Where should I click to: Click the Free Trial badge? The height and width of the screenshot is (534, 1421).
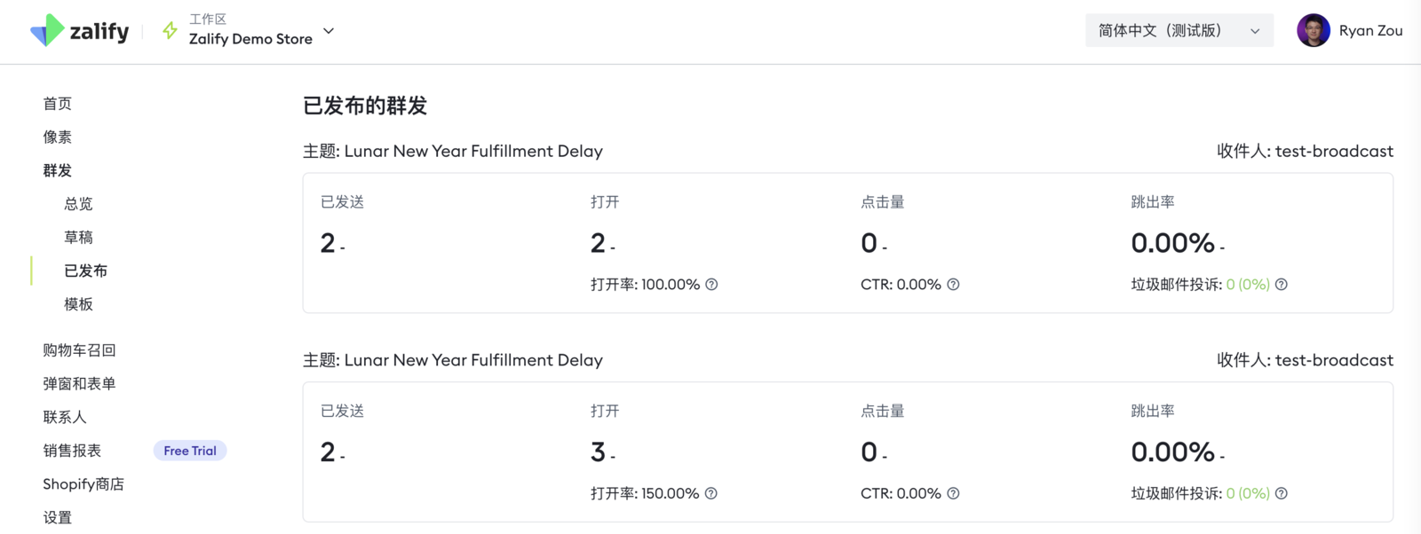point(190,451)
